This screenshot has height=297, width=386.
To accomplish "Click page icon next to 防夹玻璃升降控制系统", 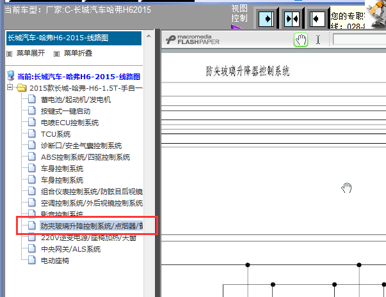I will click(x=32, y=225).
